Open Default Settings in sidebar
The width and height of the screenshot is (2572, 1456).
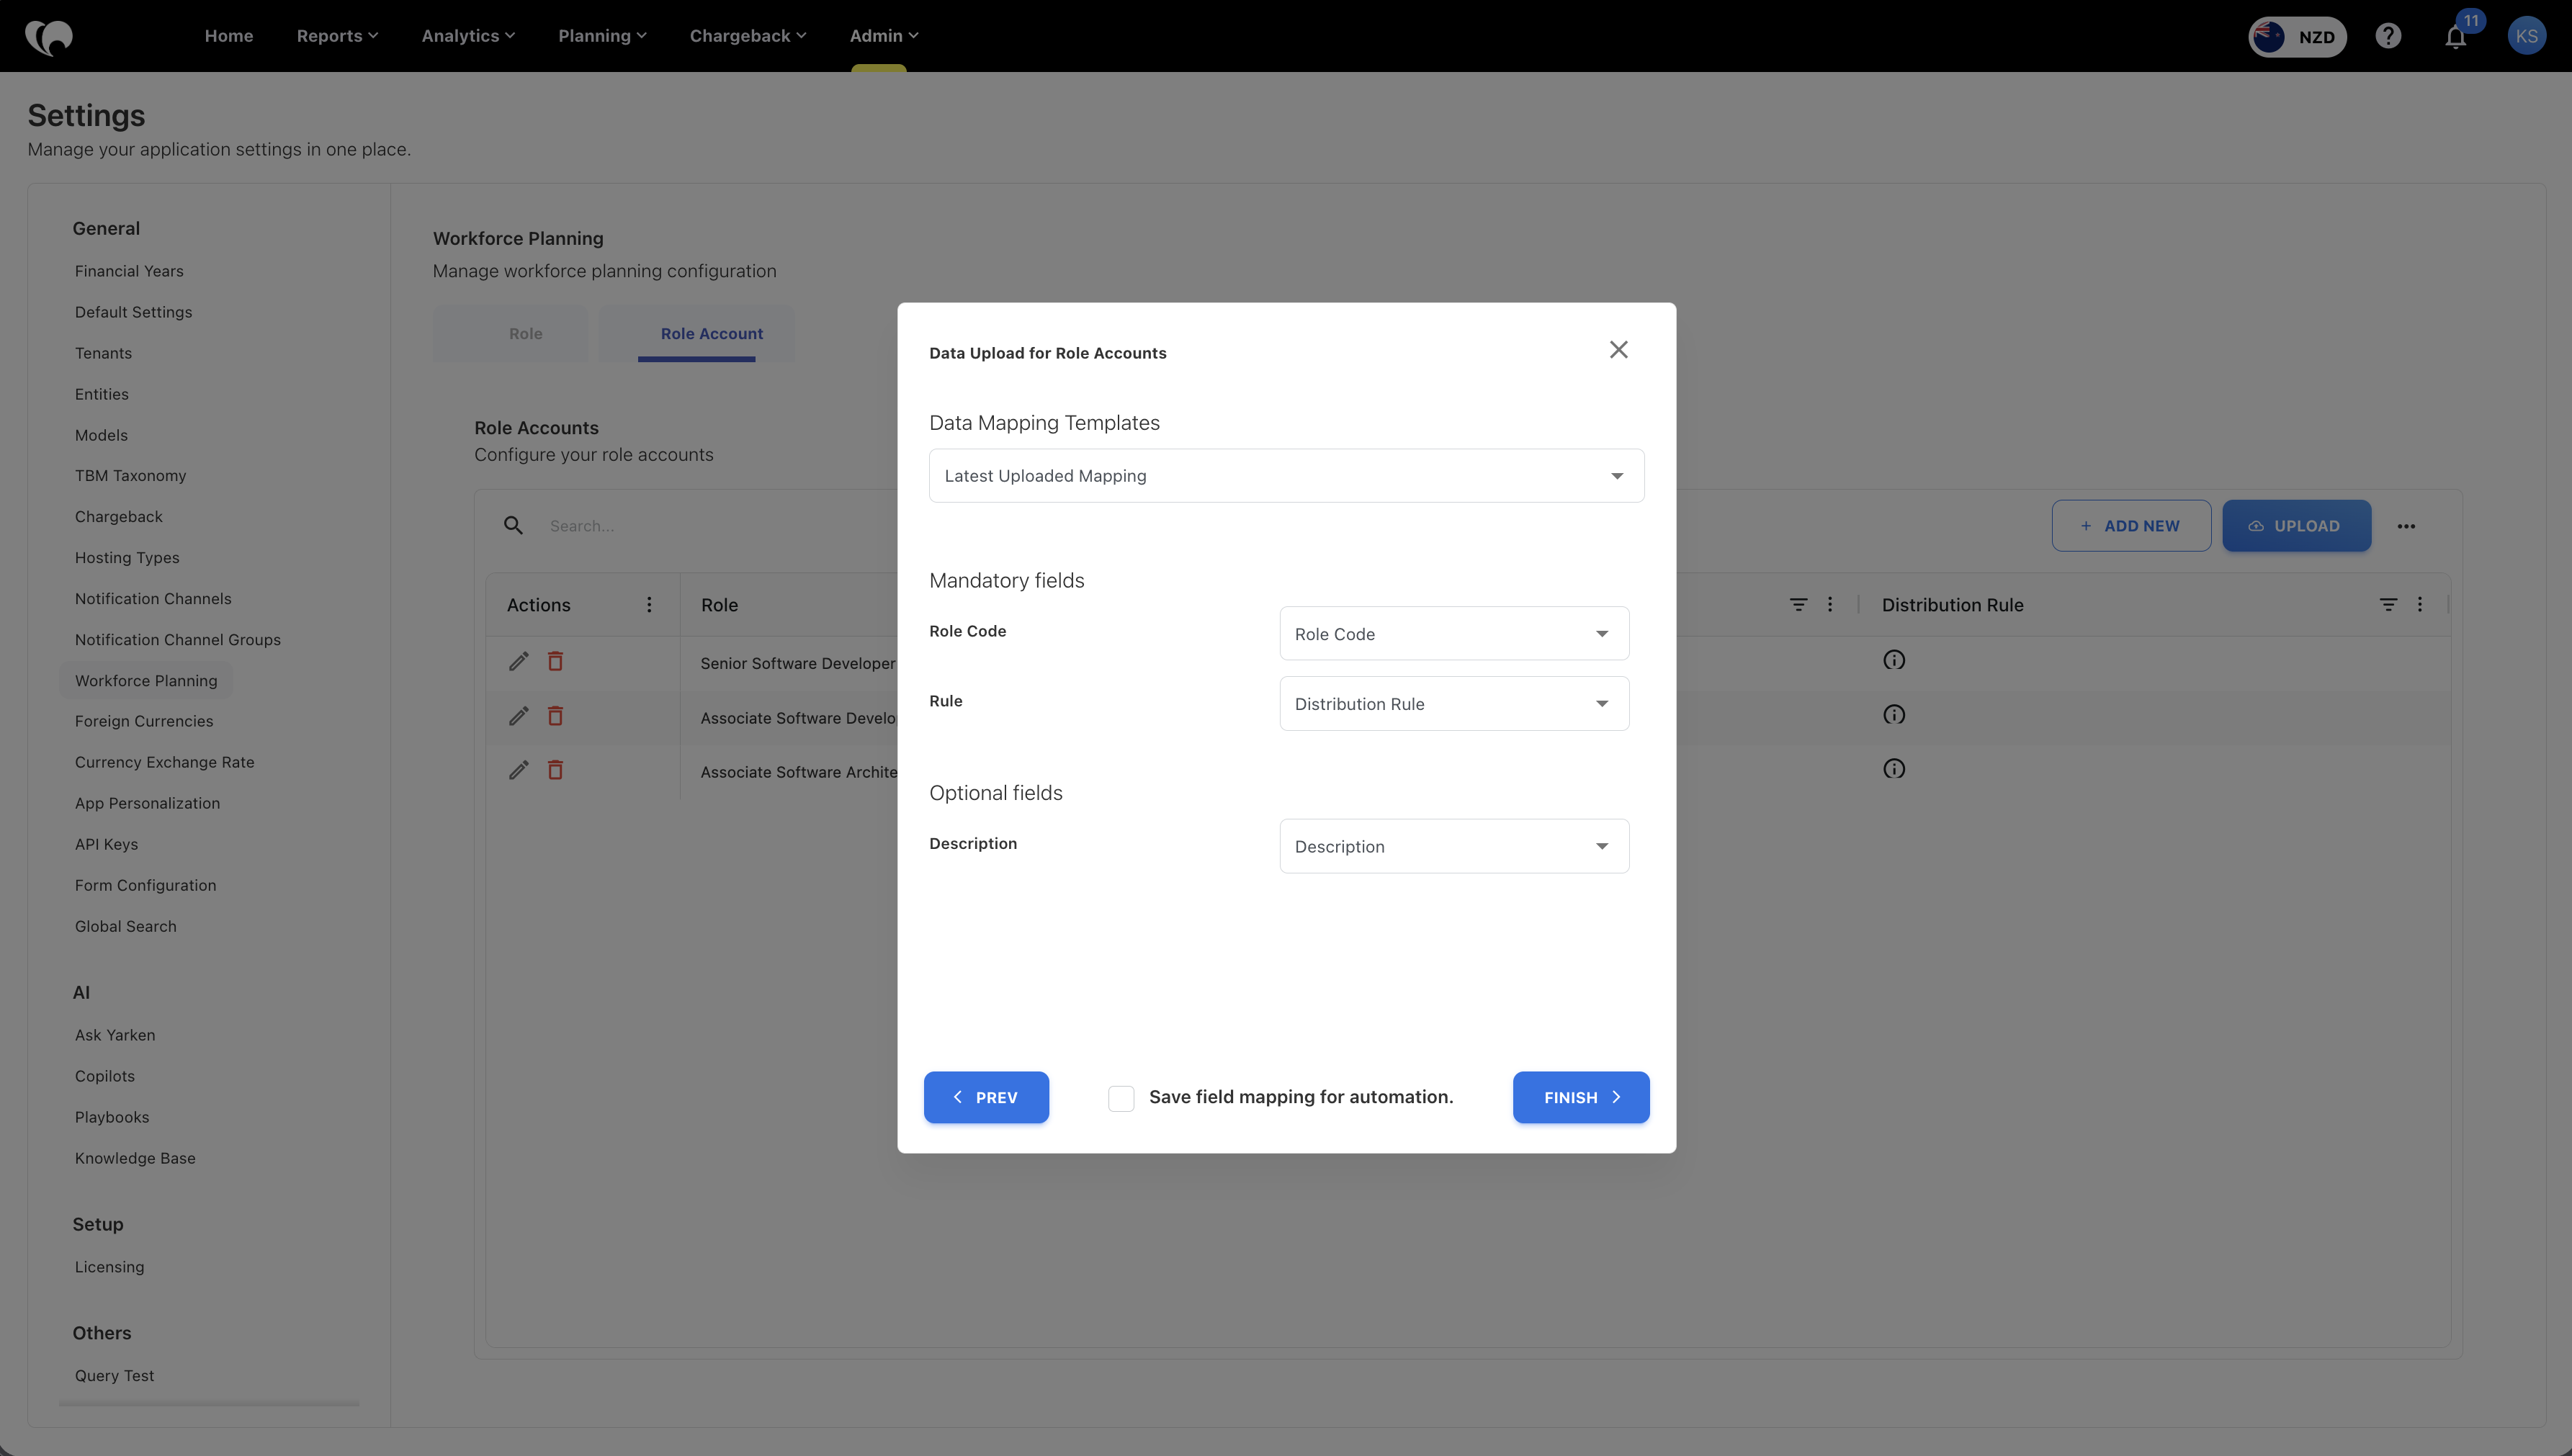tap(133, 312)
